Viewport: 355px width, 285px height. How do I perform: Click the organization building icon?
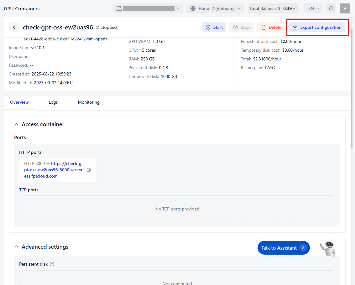[119, 8]
